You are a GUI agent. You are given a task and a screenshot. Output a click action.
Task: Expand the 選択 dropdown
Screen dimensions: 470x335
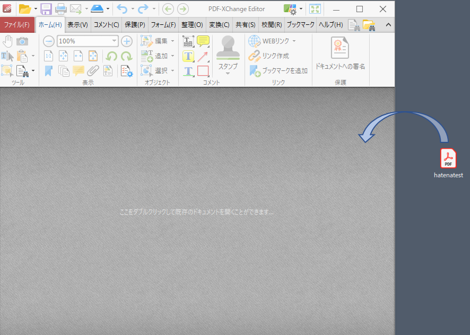coord(172,70)
